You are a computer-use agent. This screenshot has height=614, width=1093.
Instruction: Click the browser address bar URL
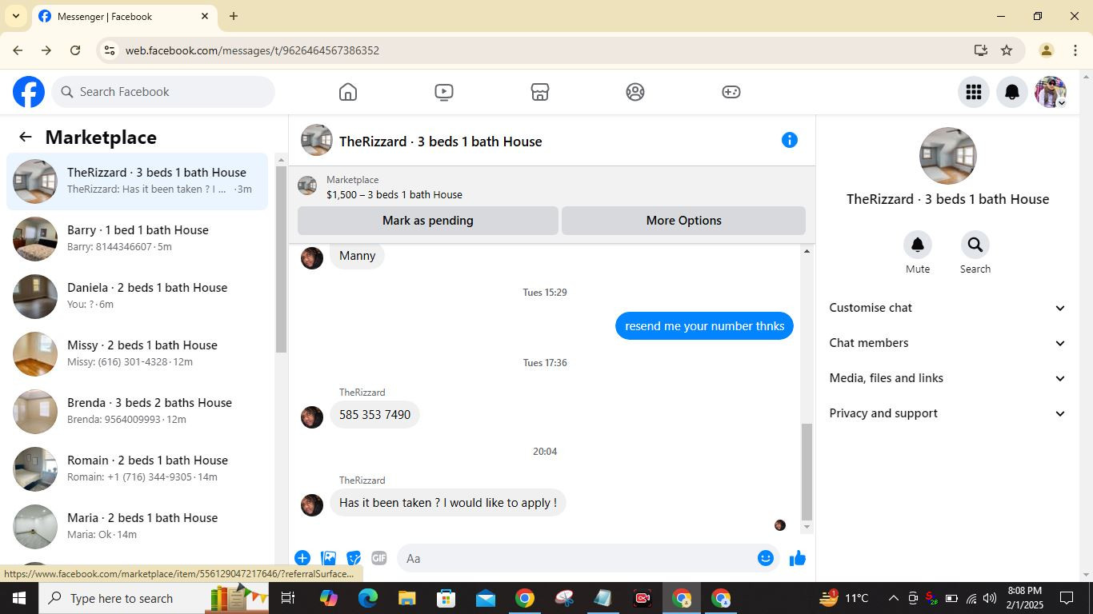pyautogui.click(x=252, y=50)
